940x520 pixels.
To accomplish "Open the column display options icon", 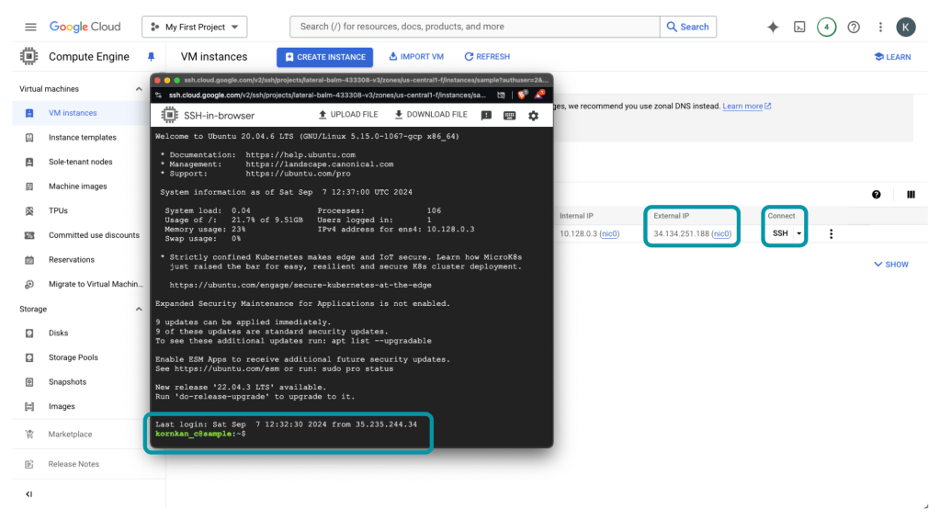I will (x=911, y=195).
